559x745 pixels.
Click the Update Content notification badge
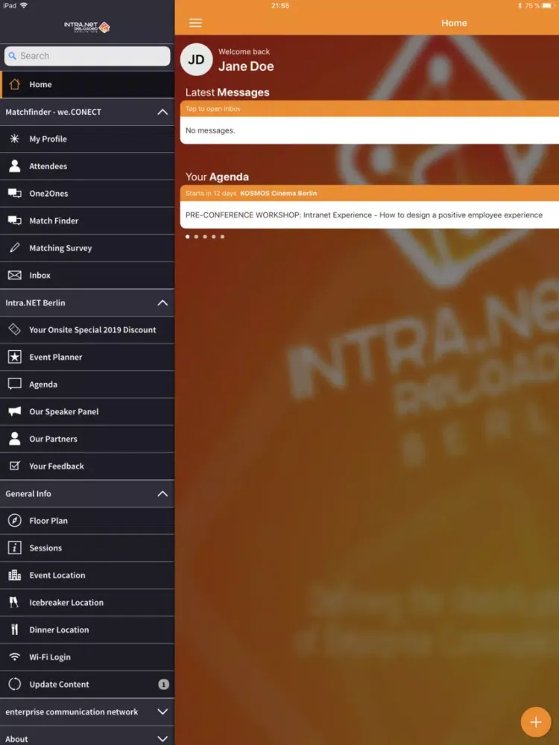point(163,684)
